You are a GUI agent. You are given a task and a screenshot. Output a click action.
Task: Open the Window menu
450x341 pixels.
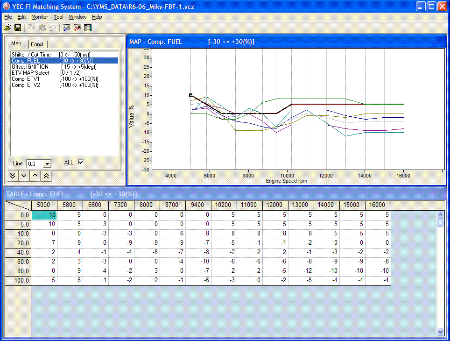tap(77, 17)
